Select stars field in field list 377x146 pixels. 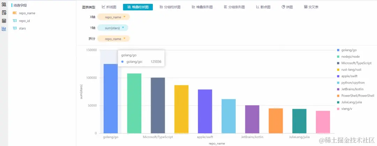[22, 28]
